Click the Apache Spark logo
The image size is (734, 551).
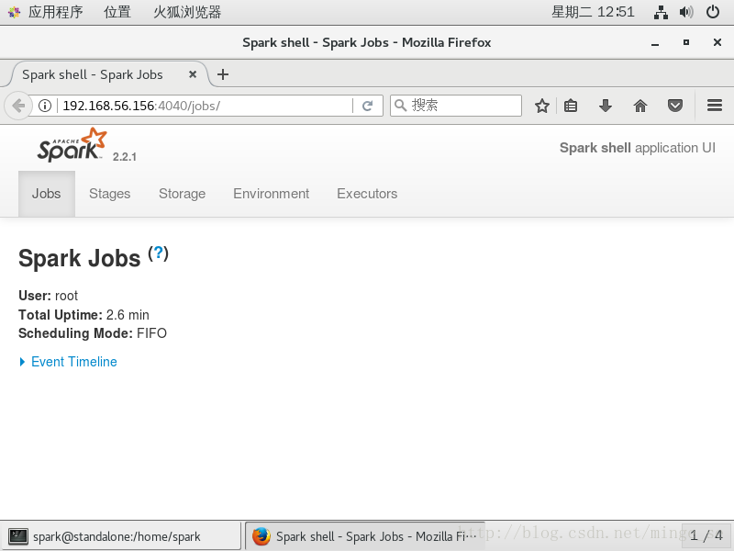tap(72, 145)
